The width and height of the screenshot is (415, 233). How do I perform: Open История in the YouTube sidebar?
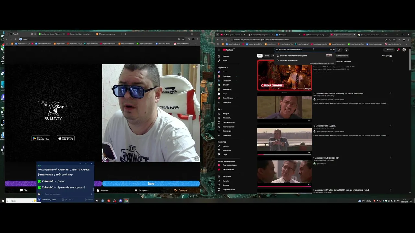(x=226, y=114)
